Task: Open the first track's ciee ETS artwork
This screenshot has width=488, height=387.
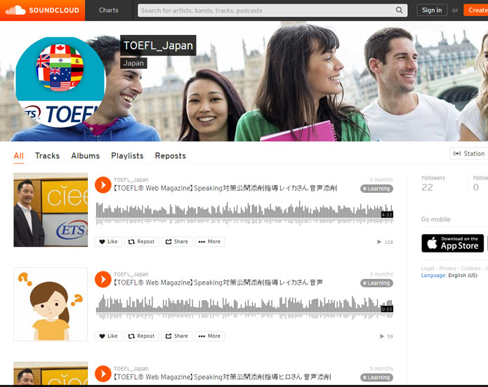Action: (x=51, y=210)
